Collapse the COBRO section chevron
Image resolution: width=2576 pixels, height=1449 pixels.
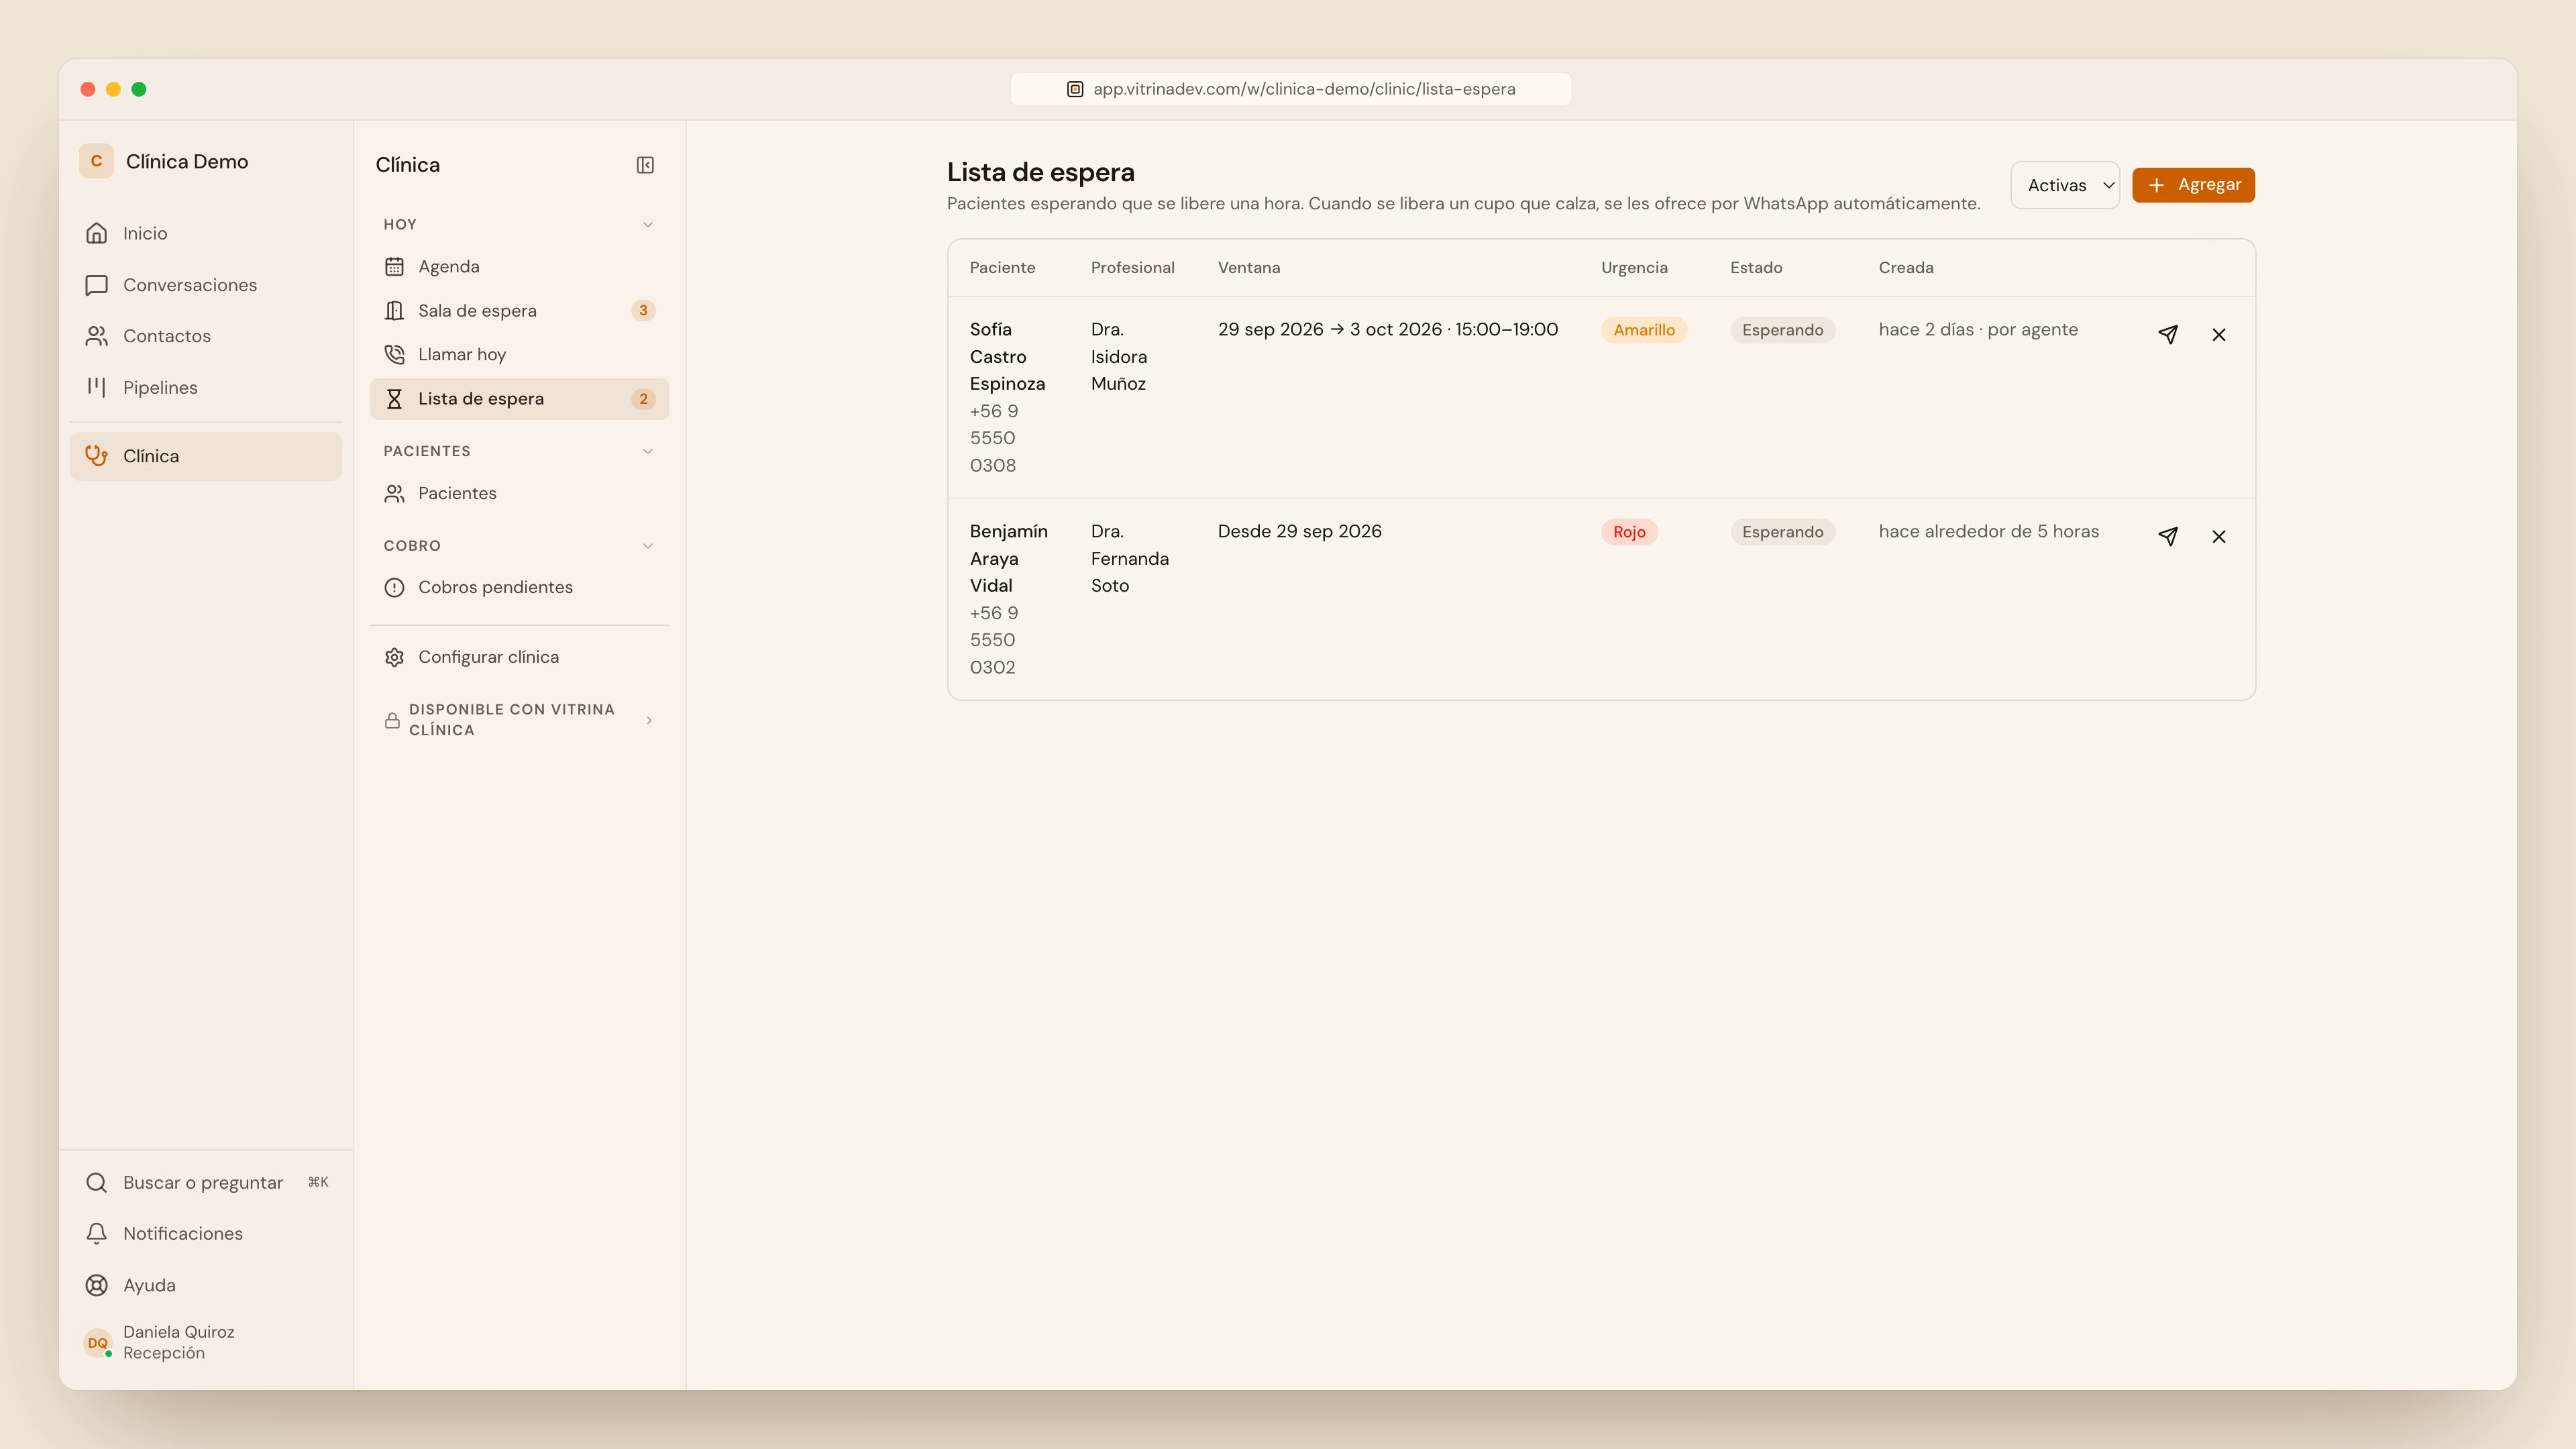(648, 546)
